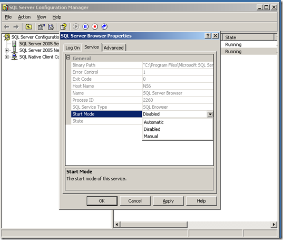Click the Start Mode dropdown arrow
Viewport: 283px width, 240px height.
210,114
